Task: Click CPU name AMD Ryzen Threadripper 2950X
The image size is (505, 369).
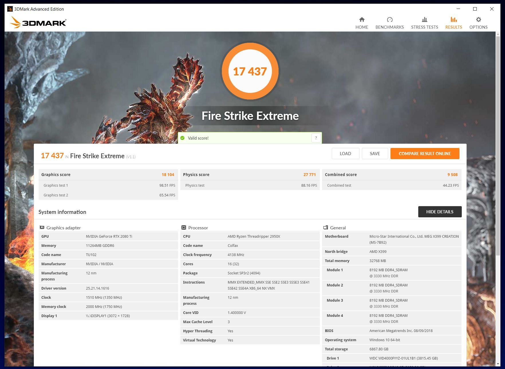Action: (x=254, y=237)
